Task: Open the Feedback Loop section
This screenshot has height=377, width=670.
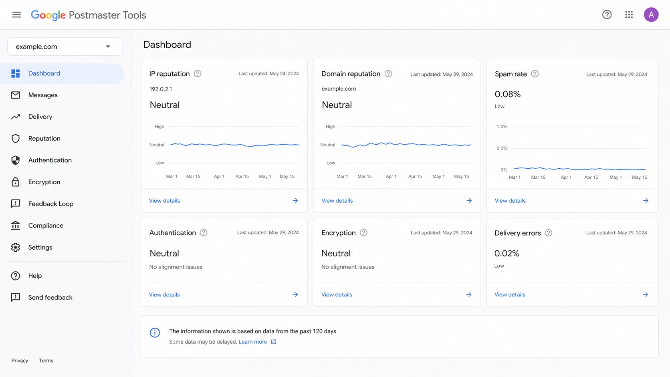Action: pyautogui.click(x=51, y=204)
